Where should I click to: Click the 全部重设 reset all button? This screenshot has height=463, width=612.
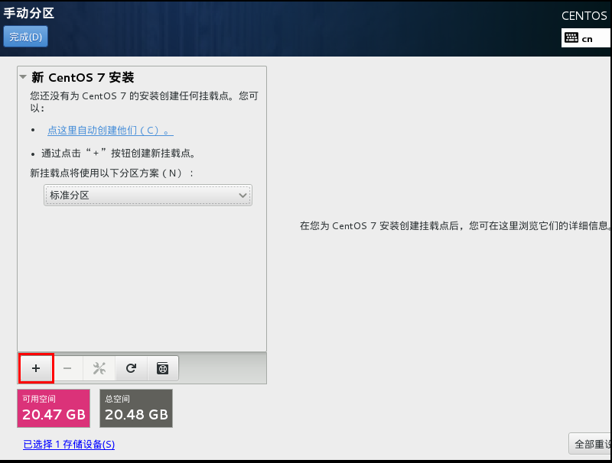point(590,444)
